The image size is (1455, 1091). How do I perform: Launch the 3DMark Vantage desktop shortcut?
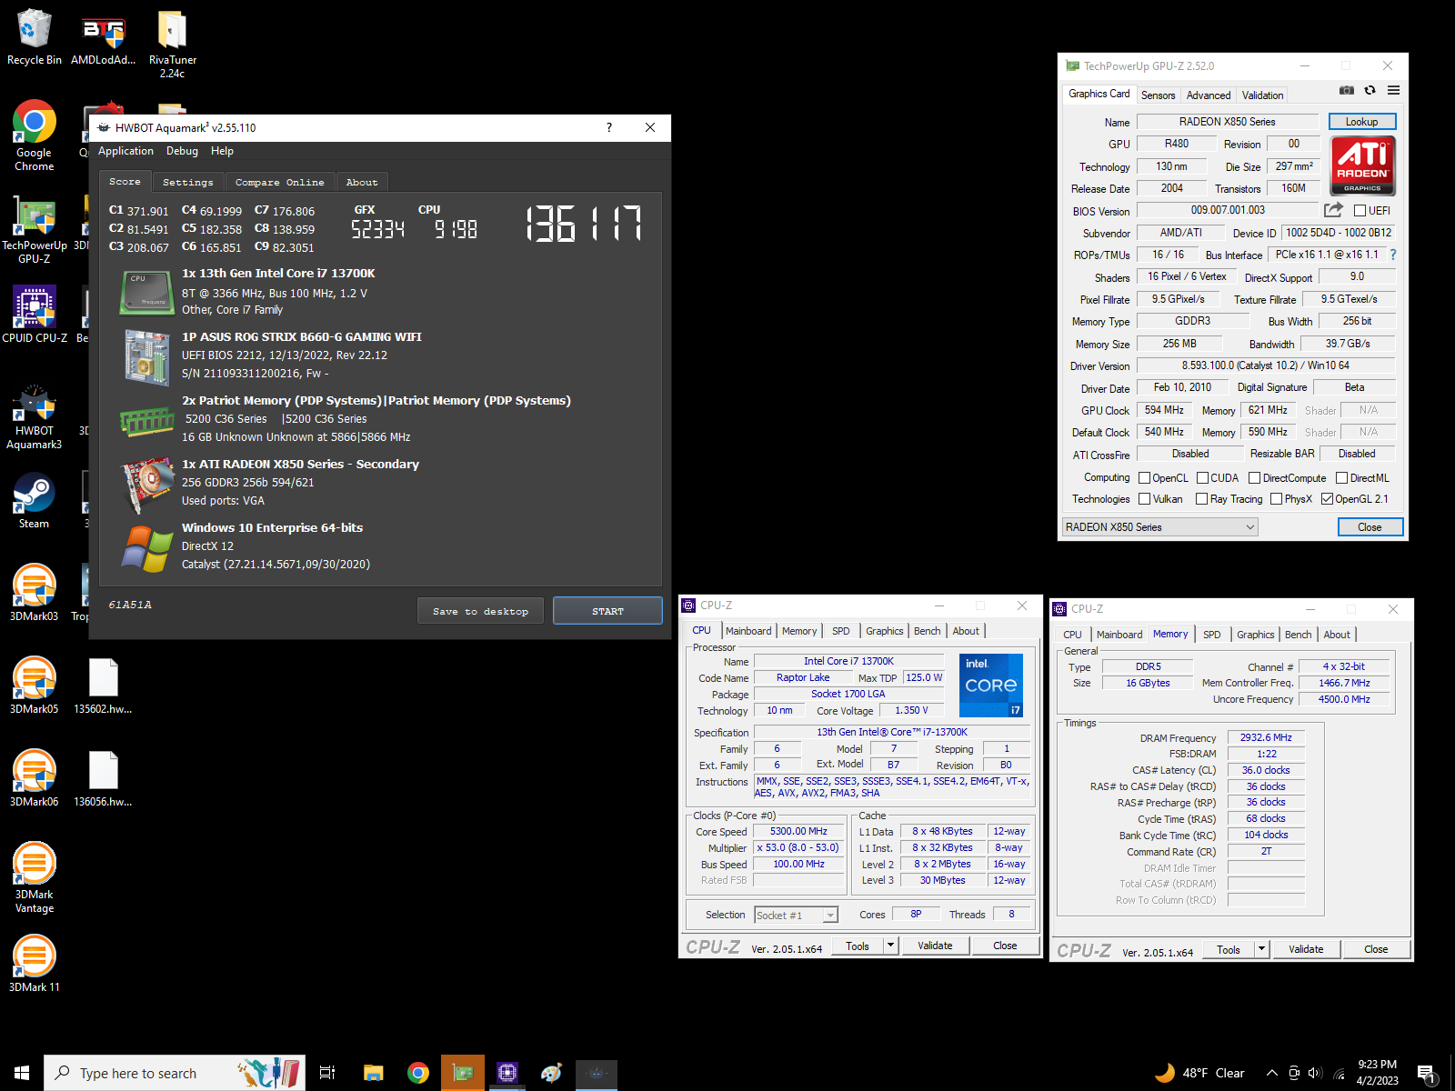pos(34,877)
